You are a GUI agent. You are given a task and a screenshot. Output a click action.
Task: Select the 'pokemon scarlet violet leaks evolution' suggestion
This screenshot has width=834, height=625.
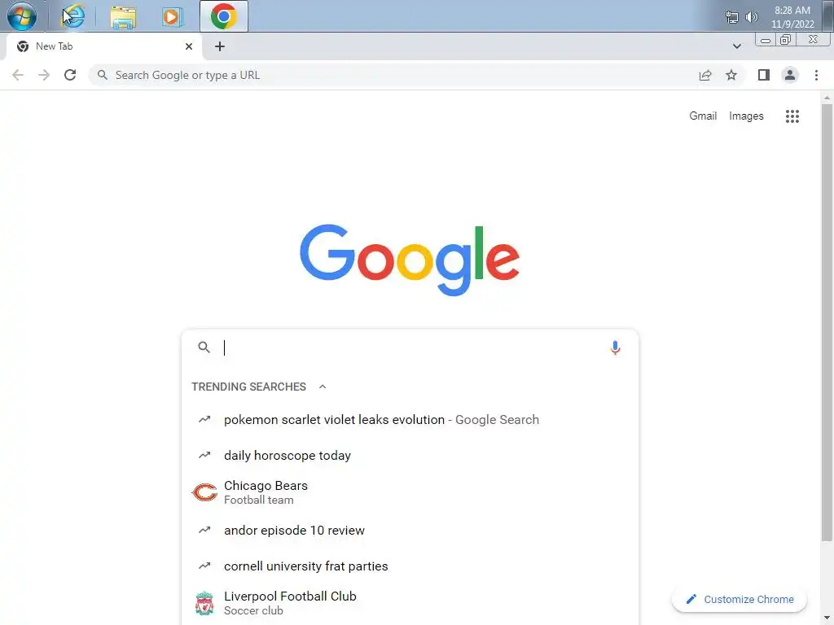click(410, 419)
